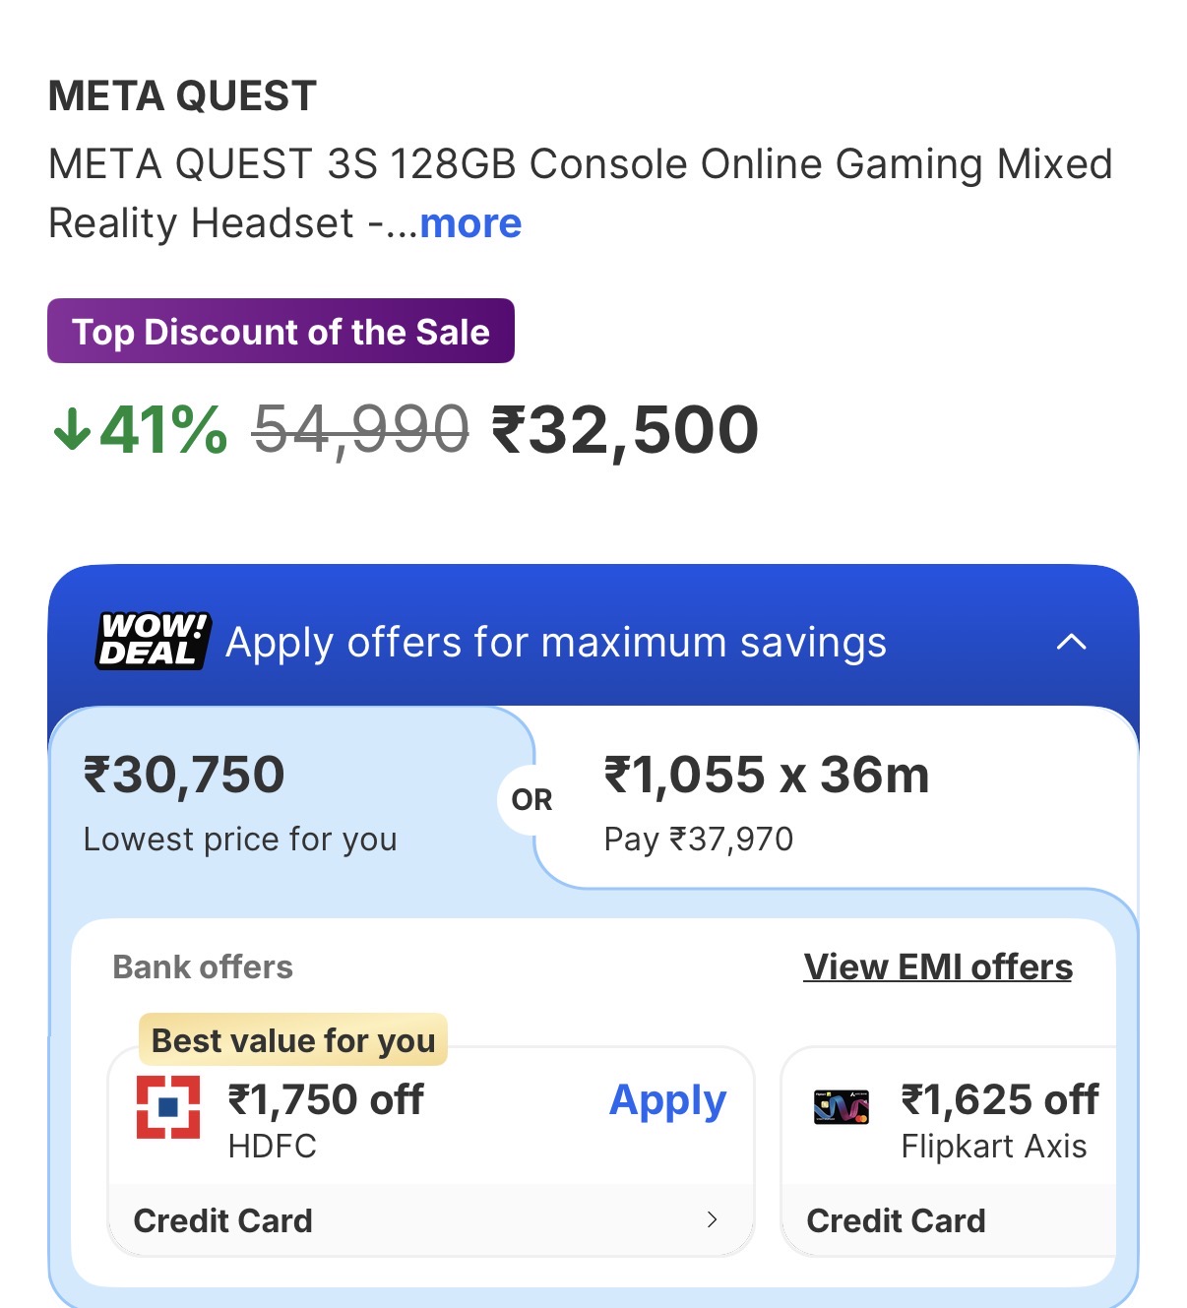
Task: Tap the Flipkart Axis card icon
Action: [x=842, y=1107]
